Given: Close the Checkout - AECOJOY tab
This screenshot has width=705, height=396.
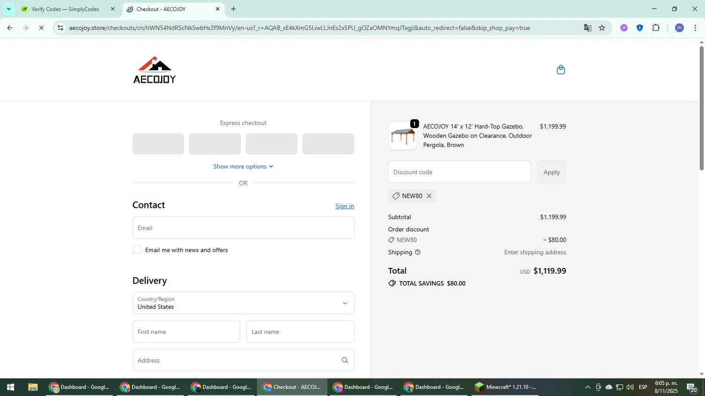Looking at the screenshot, I should pyautogui.click(x=218, y=9).
